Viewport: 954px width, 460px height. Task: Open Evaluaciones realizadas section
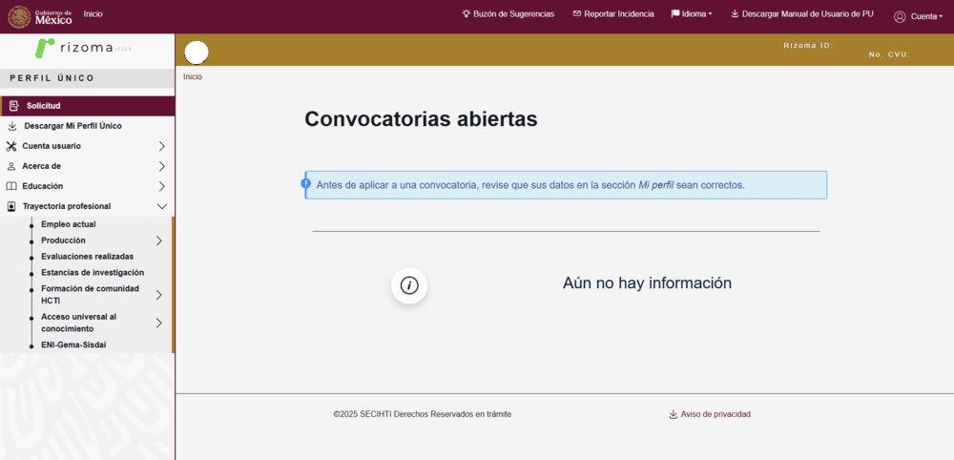pos(87,256)
